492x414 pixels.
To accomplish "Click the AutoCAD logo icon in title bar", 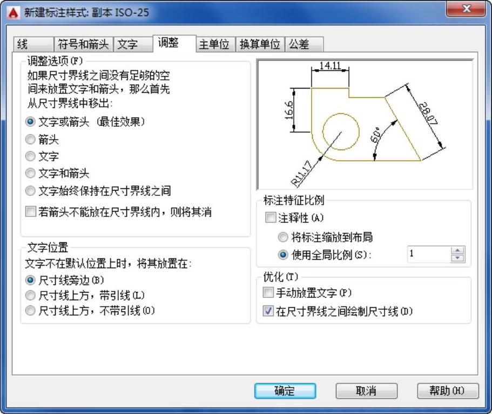I will pyautogui.click(x=15, y=11).
